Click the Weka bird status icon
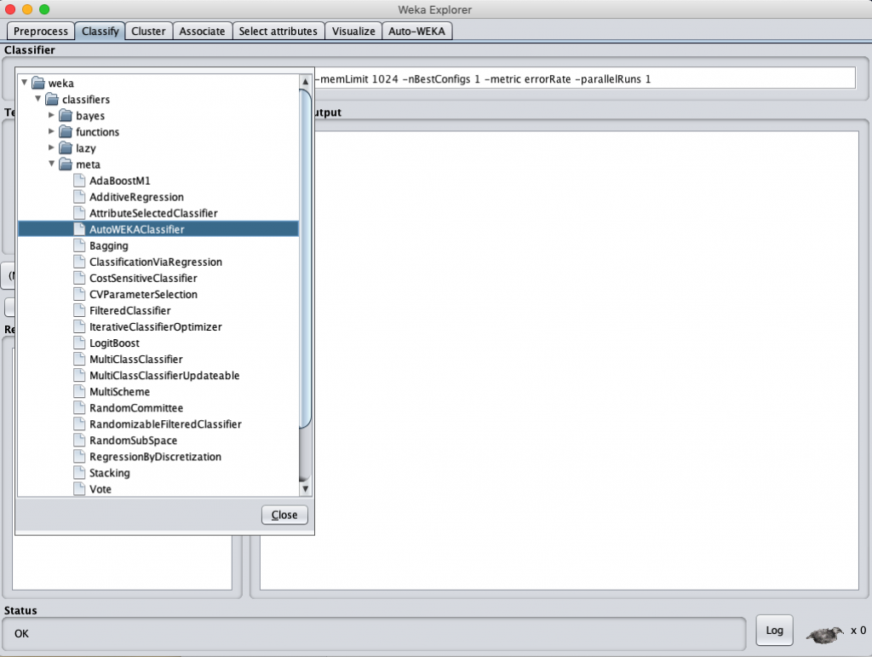This screenshot has width=872, height=657. click(x=824, y=634)
